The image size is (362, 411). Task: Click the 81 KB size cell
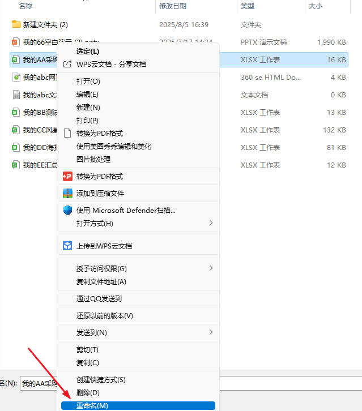[x=337, y=148]
